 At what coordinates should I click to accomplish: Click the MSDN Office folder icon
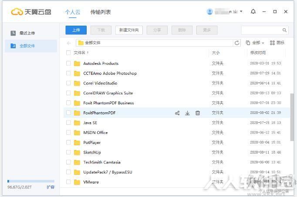pyautogui.click(x=77, y=133)
